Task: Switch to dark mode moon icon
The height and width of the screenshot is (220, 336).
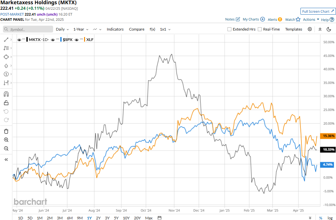Action: [329, 29]
